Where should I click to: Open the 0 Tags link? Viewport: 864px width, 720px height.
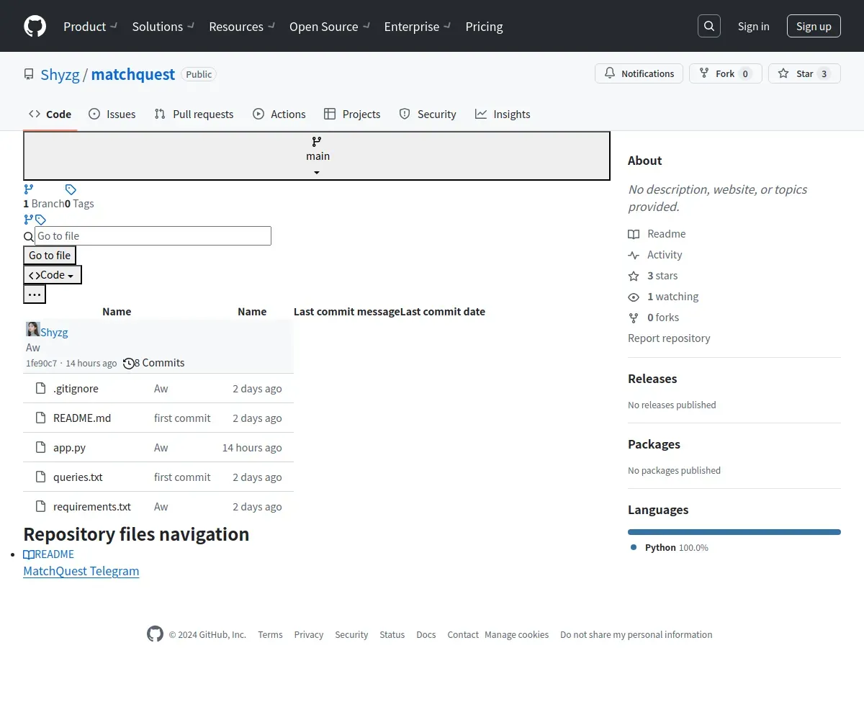(79, 203)
